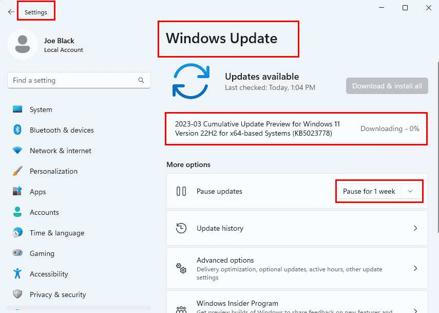Click the Gaming controller icon

point(17,253)
